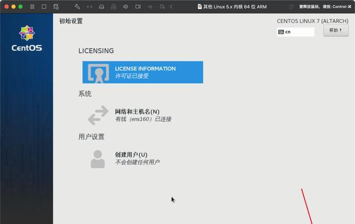Image resolution: width=355 pixels, height=224 pixels.
Task: Click the sound speaker icon in toolbar
Action: pos(126,7)
